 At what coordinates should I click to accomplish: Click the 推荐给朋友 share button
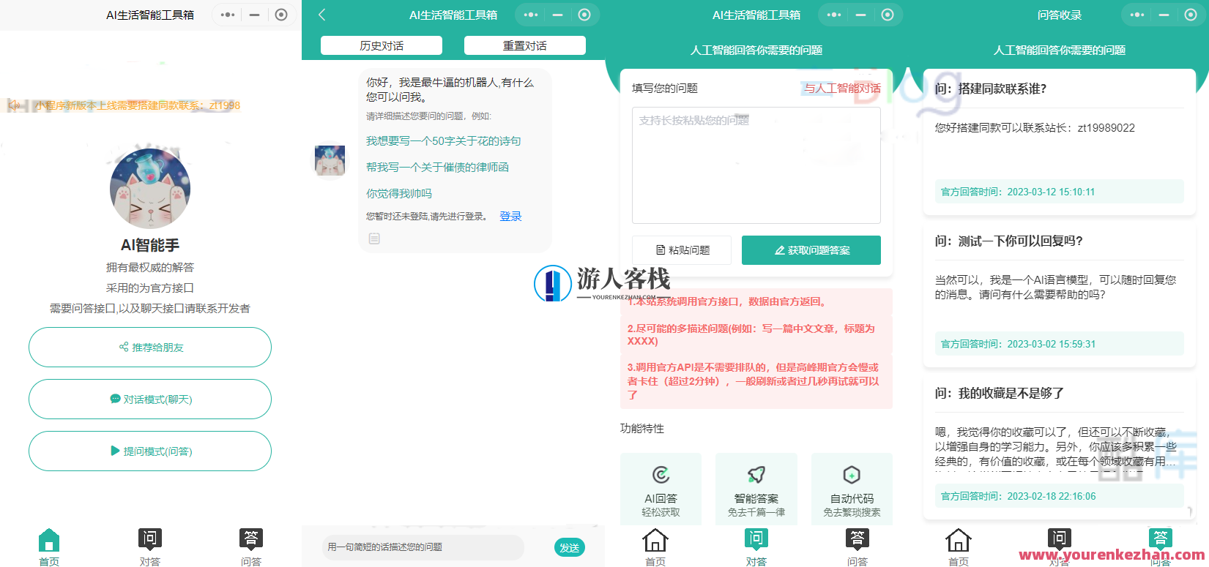[x=150, y=348]
